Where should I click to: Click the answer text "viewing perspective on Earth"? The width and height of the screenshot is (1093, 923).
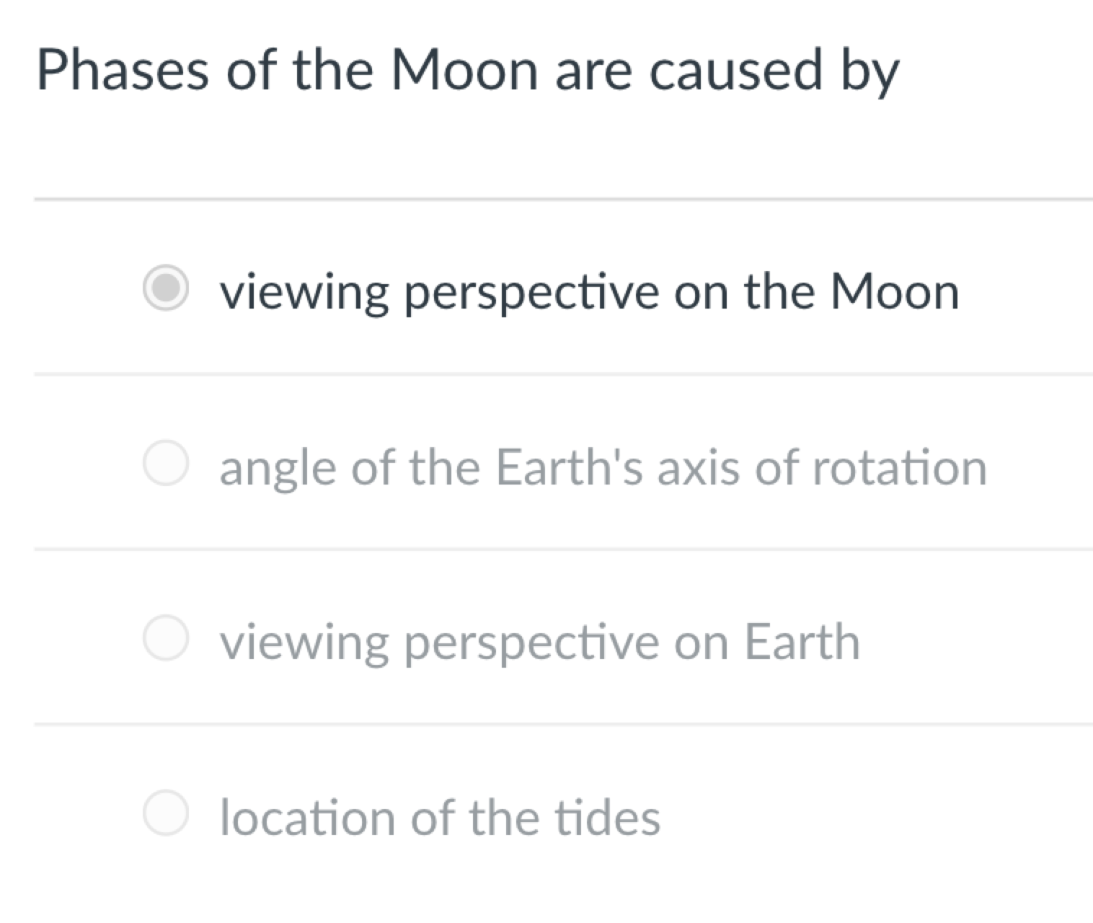[539, 640]
